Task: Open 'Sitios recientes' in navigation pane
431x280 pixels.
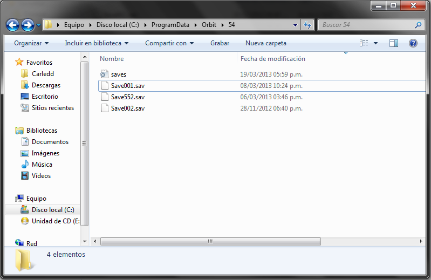Action: point(53,108)
